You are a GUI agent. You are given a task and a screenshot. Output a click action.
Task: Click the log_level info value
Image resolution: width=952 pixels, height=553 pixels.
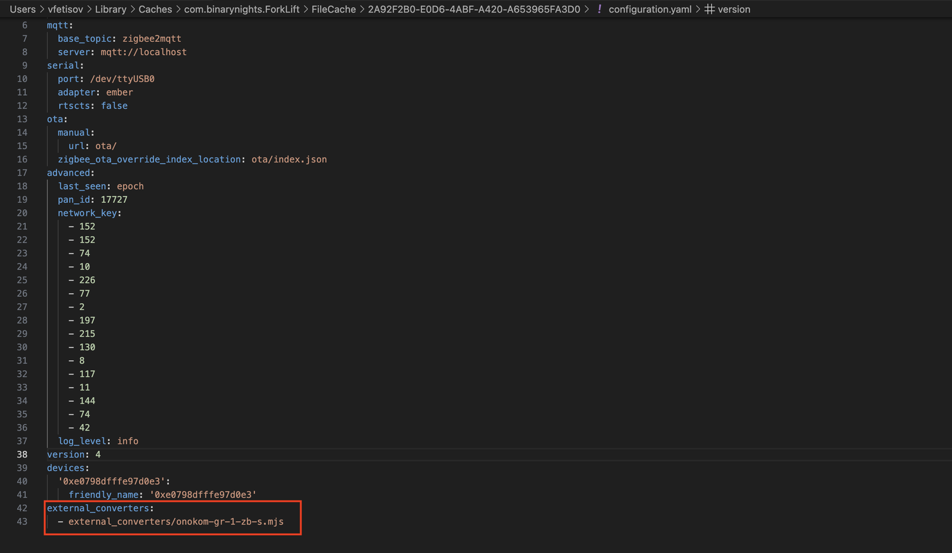click(x=128, y=441)
